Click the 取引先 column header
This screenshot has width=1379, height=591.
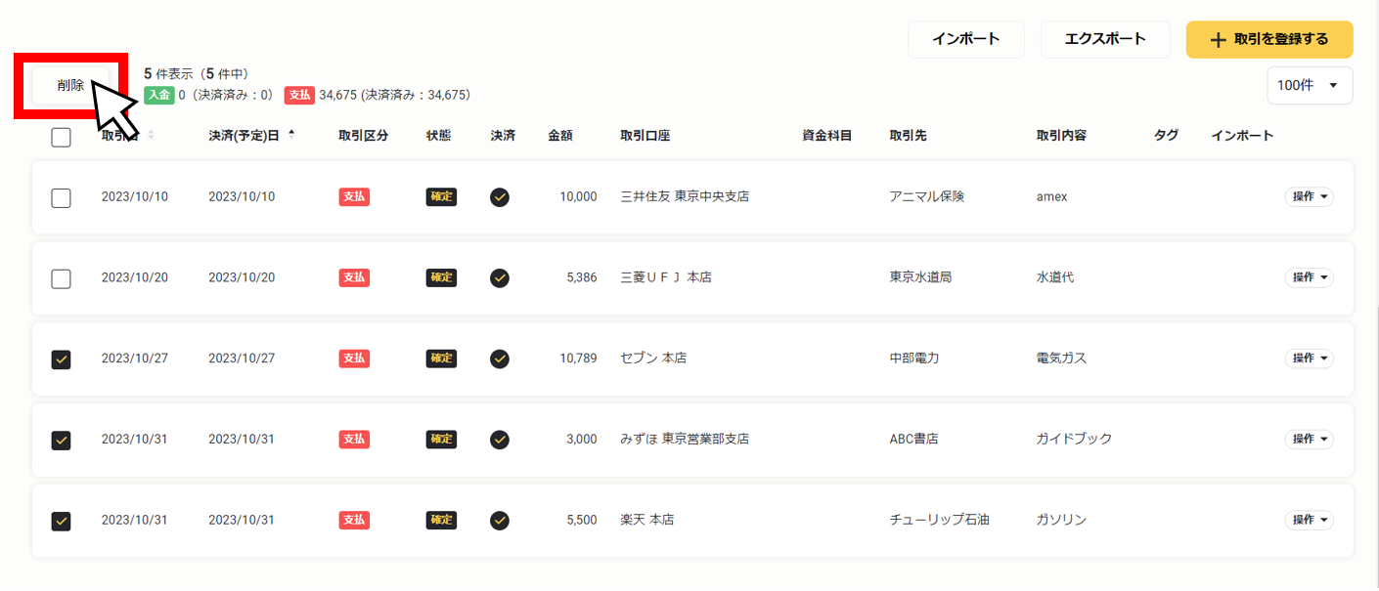pos(908,136)
